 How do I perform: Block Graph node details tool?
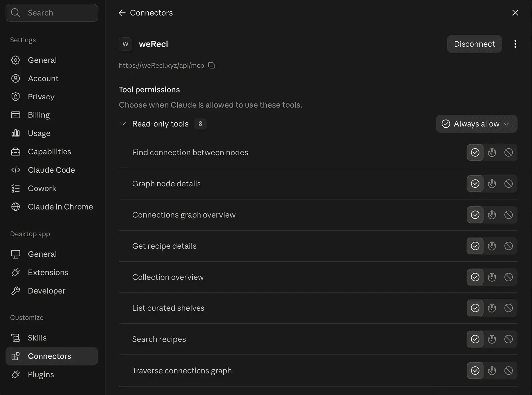(x=508, y=184)
